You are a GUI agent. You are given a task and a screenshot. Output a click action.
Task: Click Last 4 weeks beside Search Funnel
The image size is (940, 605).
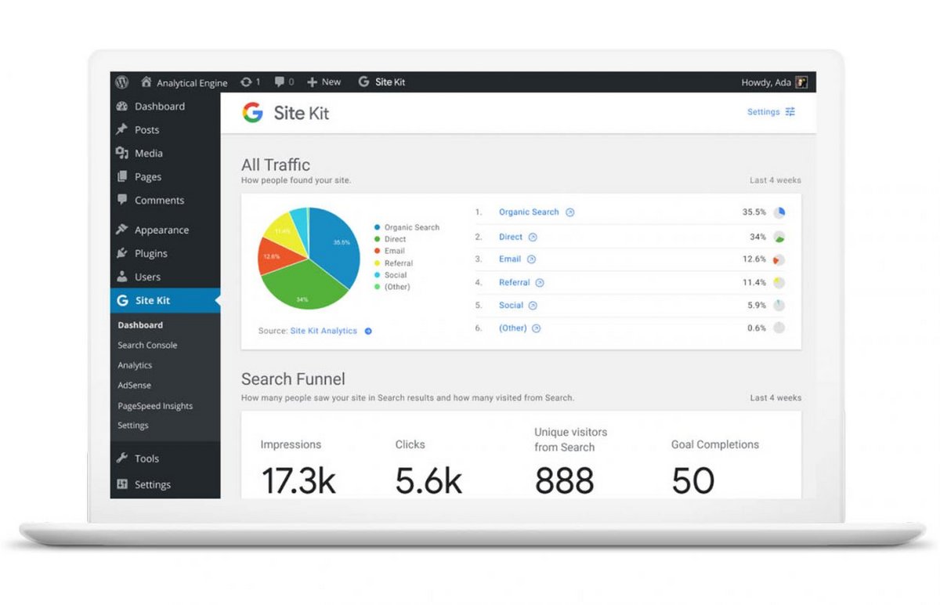(775, 398)
